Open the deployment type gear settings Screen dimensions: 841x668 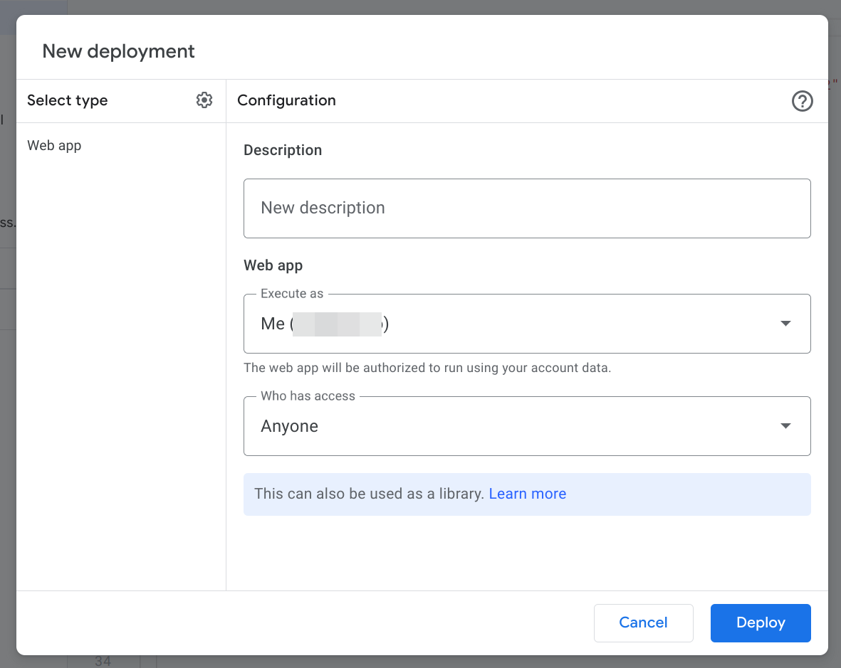click(x=204, y=100)
